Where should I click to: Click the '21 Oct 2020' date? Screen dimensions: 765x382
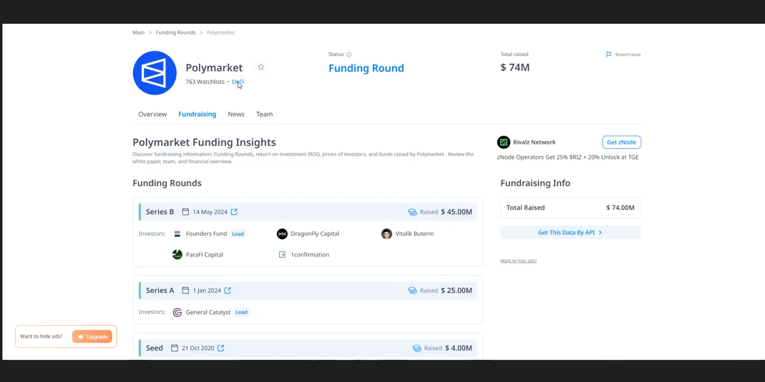tap(198, 348)
